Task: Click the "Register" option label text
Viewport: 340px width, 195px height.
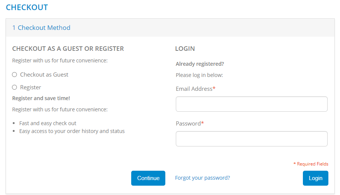Action: pyautogui.click(x=31, y=87)
